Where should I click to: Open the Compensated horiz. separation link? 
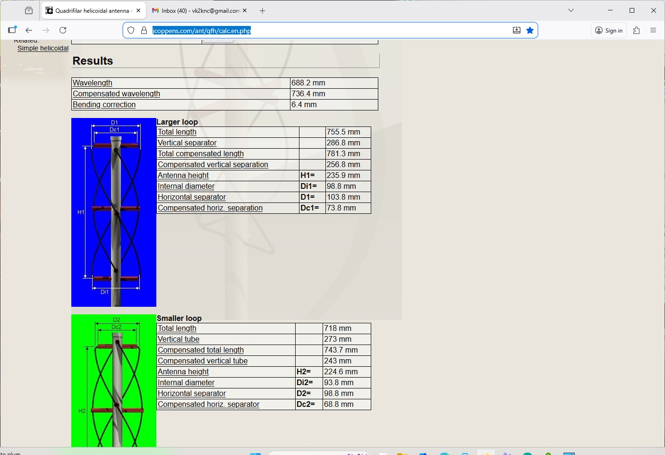tap(210, 208)
